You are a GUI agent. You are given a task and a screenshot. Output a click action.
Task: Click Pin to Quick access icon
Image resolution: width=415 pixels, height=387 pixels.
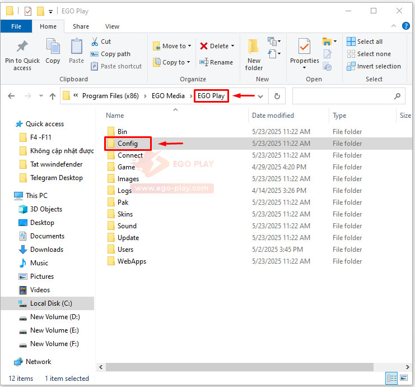(22, 47)
